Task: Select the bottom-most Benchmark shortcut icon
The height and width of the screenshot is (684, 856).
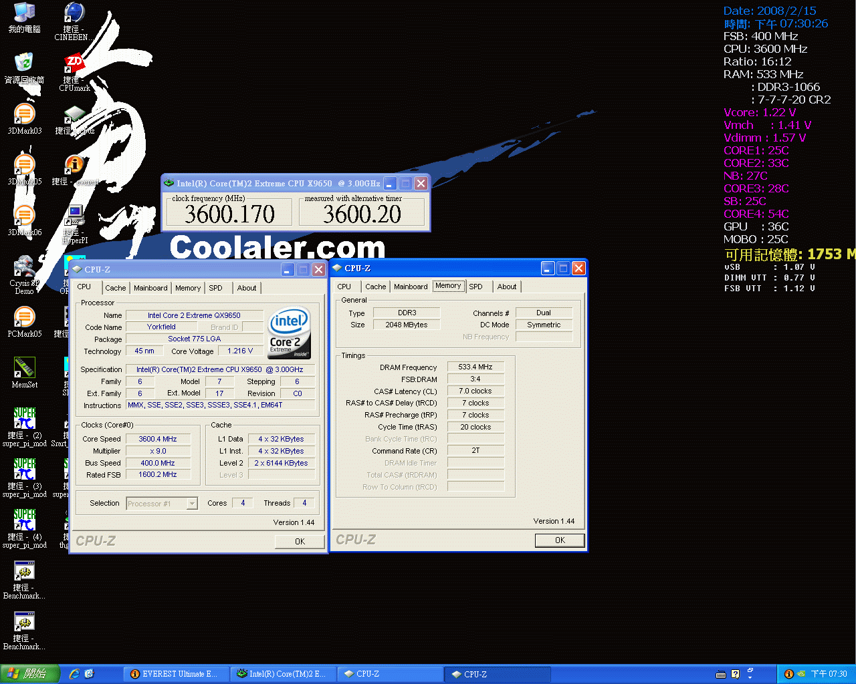Action: pos(24,631)
